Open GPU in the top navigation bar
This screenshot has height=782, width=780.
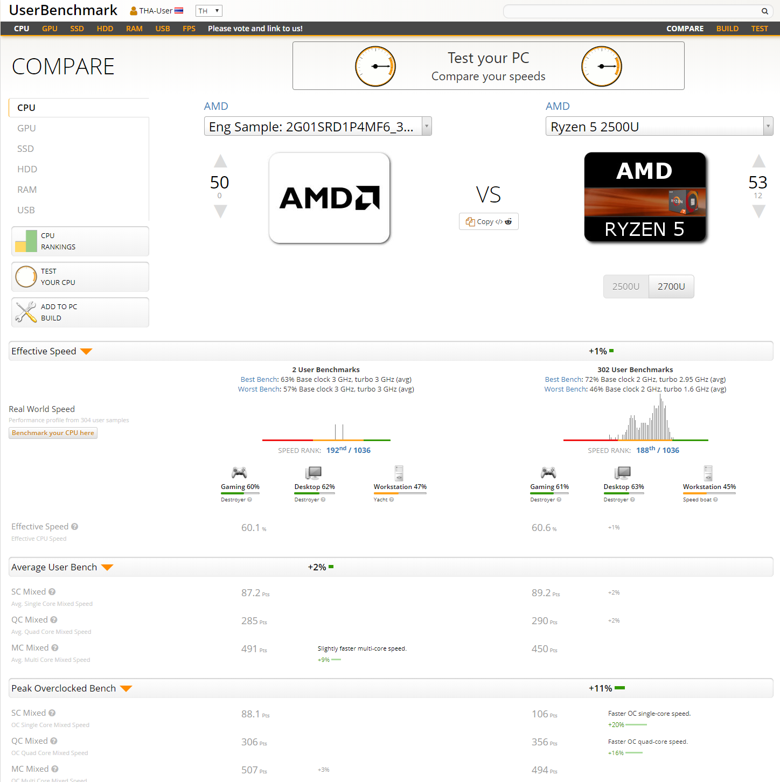(x=50, y=29)
